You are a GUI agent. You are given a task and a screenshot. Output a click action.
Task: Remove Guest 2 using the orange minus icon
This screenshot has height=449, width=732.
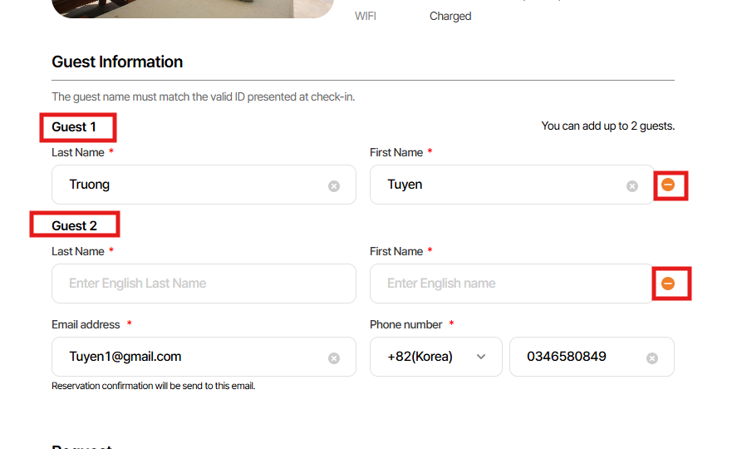point(668,284)
